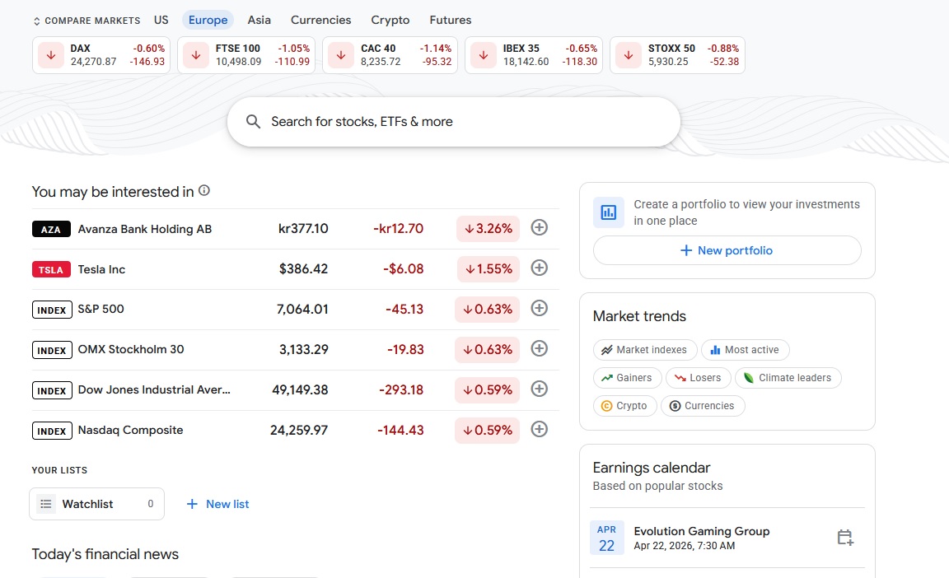Viewport: 949px width, 578px height.
Task: Add Evolution Gaming earnings to calendar
Action: tap(844, 538)
